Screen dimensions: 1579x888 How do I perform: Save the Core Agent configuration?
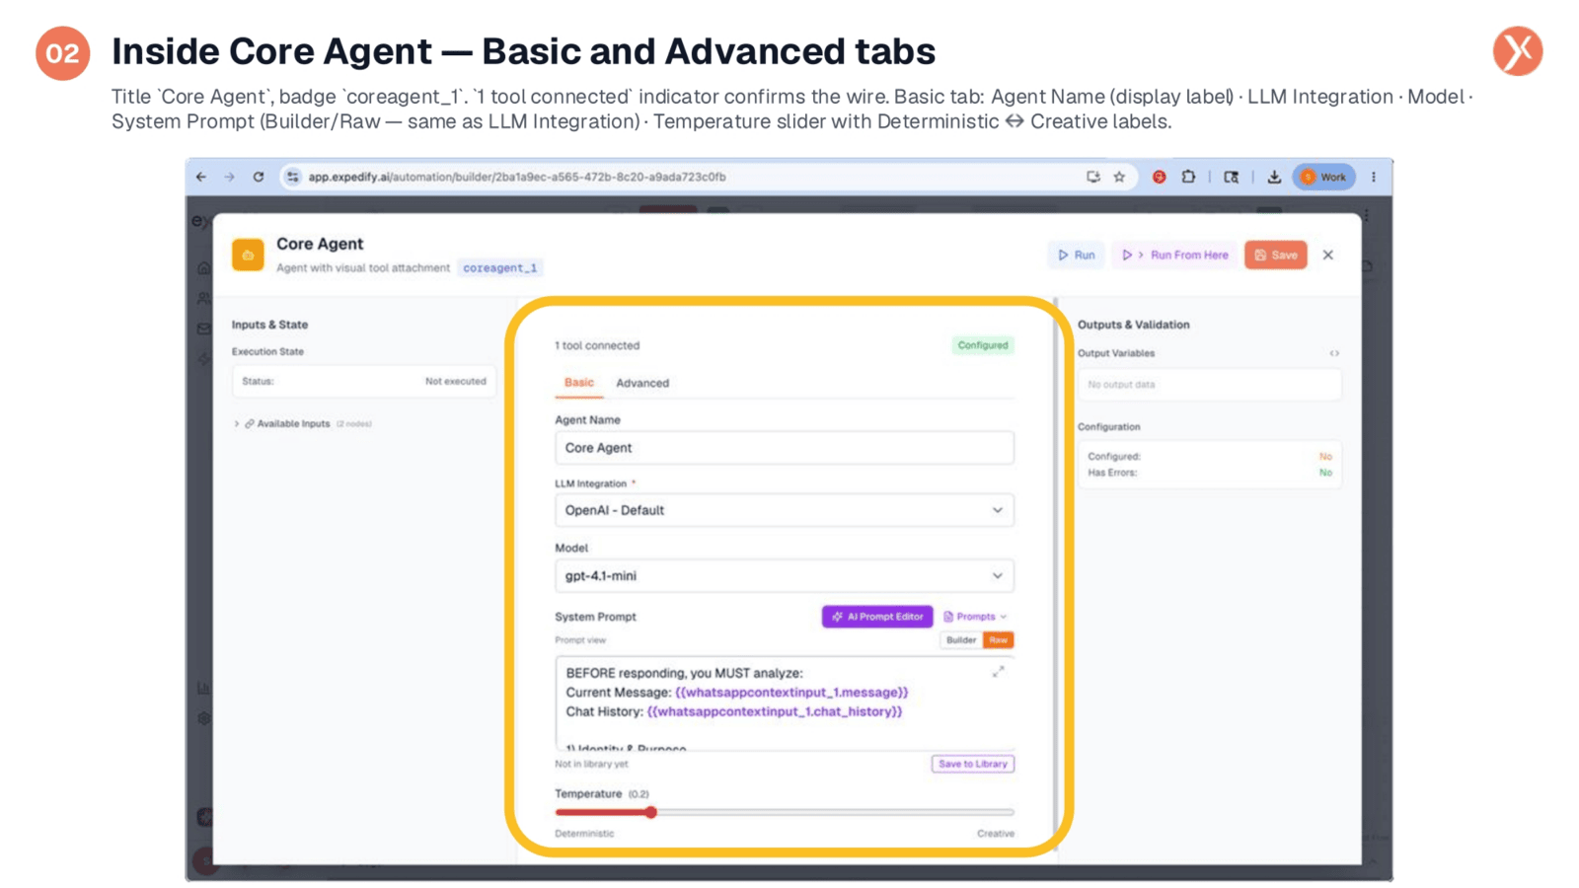1275,255
